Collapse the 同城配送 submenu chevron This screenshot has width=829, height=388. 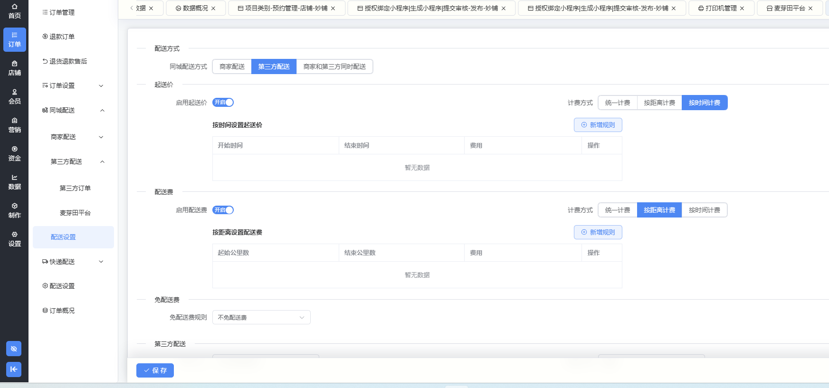102,111
